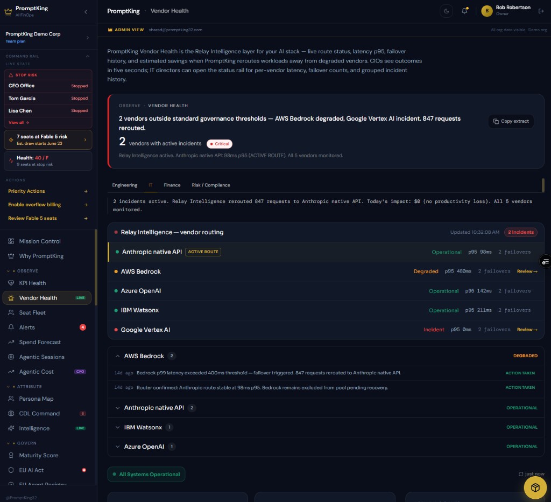Open the 7 seats at Fable 5 risk card
This screenshot has width=551, height=502.
coord(48,140)
